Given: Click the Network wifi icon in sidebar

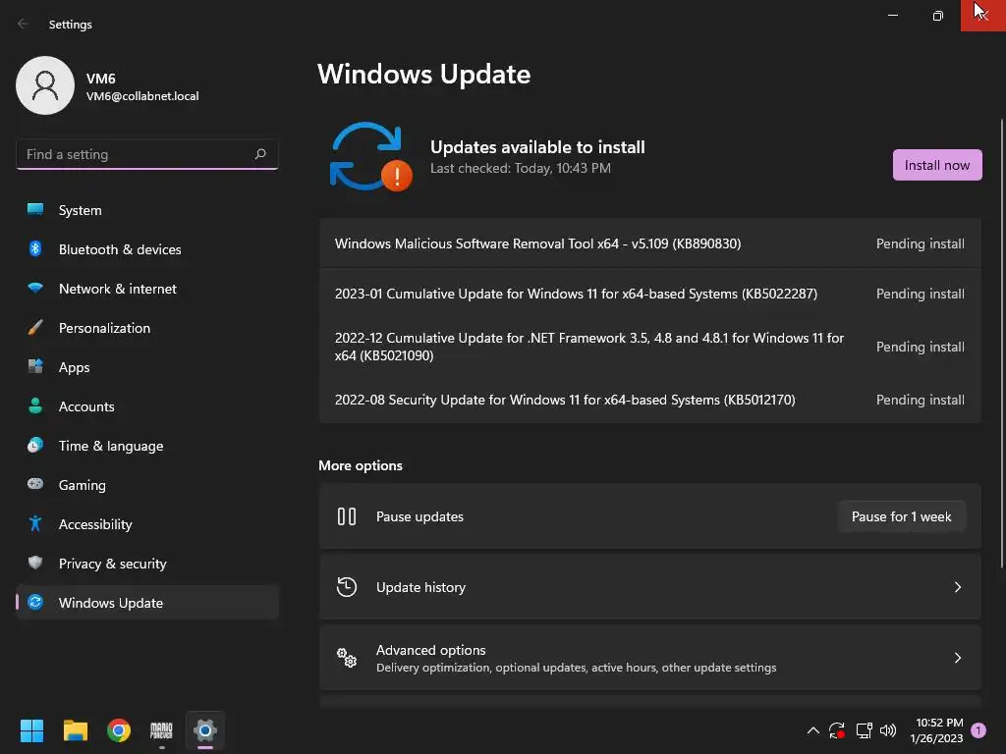Looking at the screenshot, I should pos(35,288).
